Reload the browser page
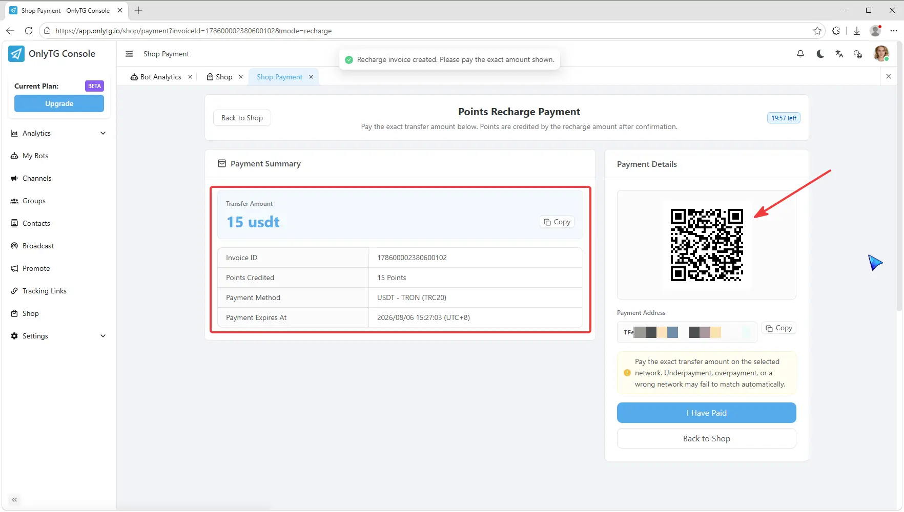904x512 pixels. [x=29, y=31]
